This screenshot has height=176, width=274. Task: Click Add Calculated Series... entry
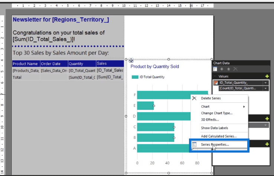219,136
